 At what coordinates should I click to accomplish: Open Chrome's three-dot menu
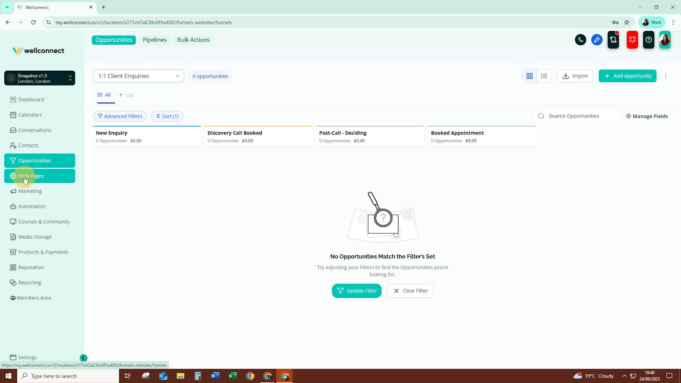pyautogui.click(x=673, y=23)
